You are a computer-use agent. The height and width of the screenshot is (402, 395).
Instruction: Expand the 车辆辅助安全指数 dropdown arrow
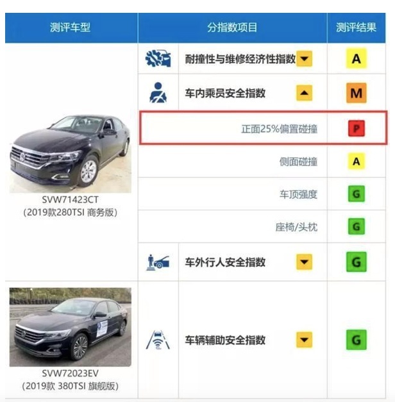tap(304, 340)
